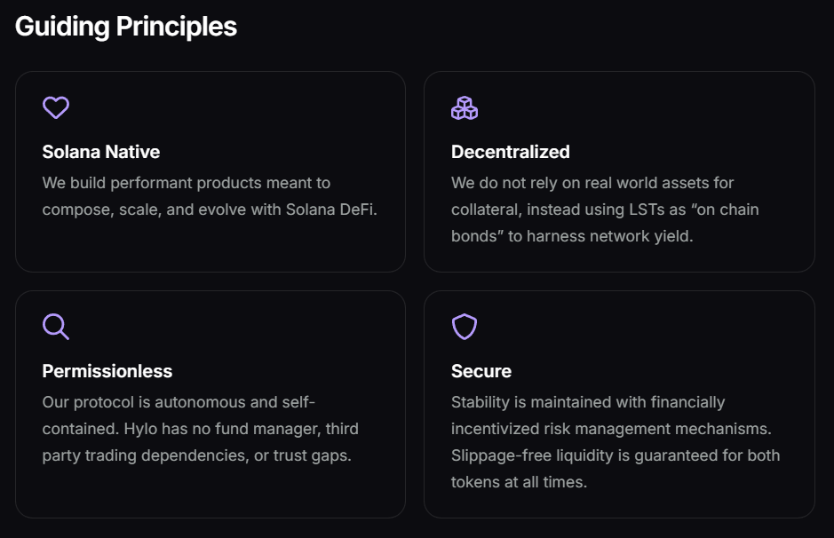
Task: Click text about performant products for Solana DeFi
Action: coord(210,196)
